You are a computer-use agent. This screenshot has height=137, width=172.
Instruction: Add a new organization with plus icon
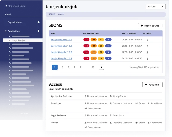tap(38, 22)
